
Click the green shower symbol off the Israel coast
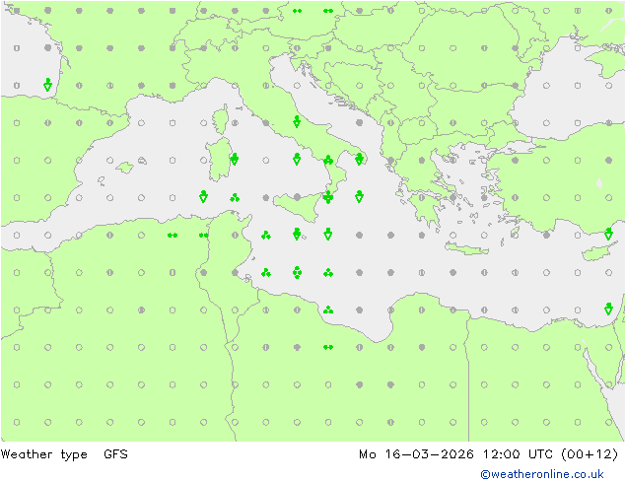point(608,309)
